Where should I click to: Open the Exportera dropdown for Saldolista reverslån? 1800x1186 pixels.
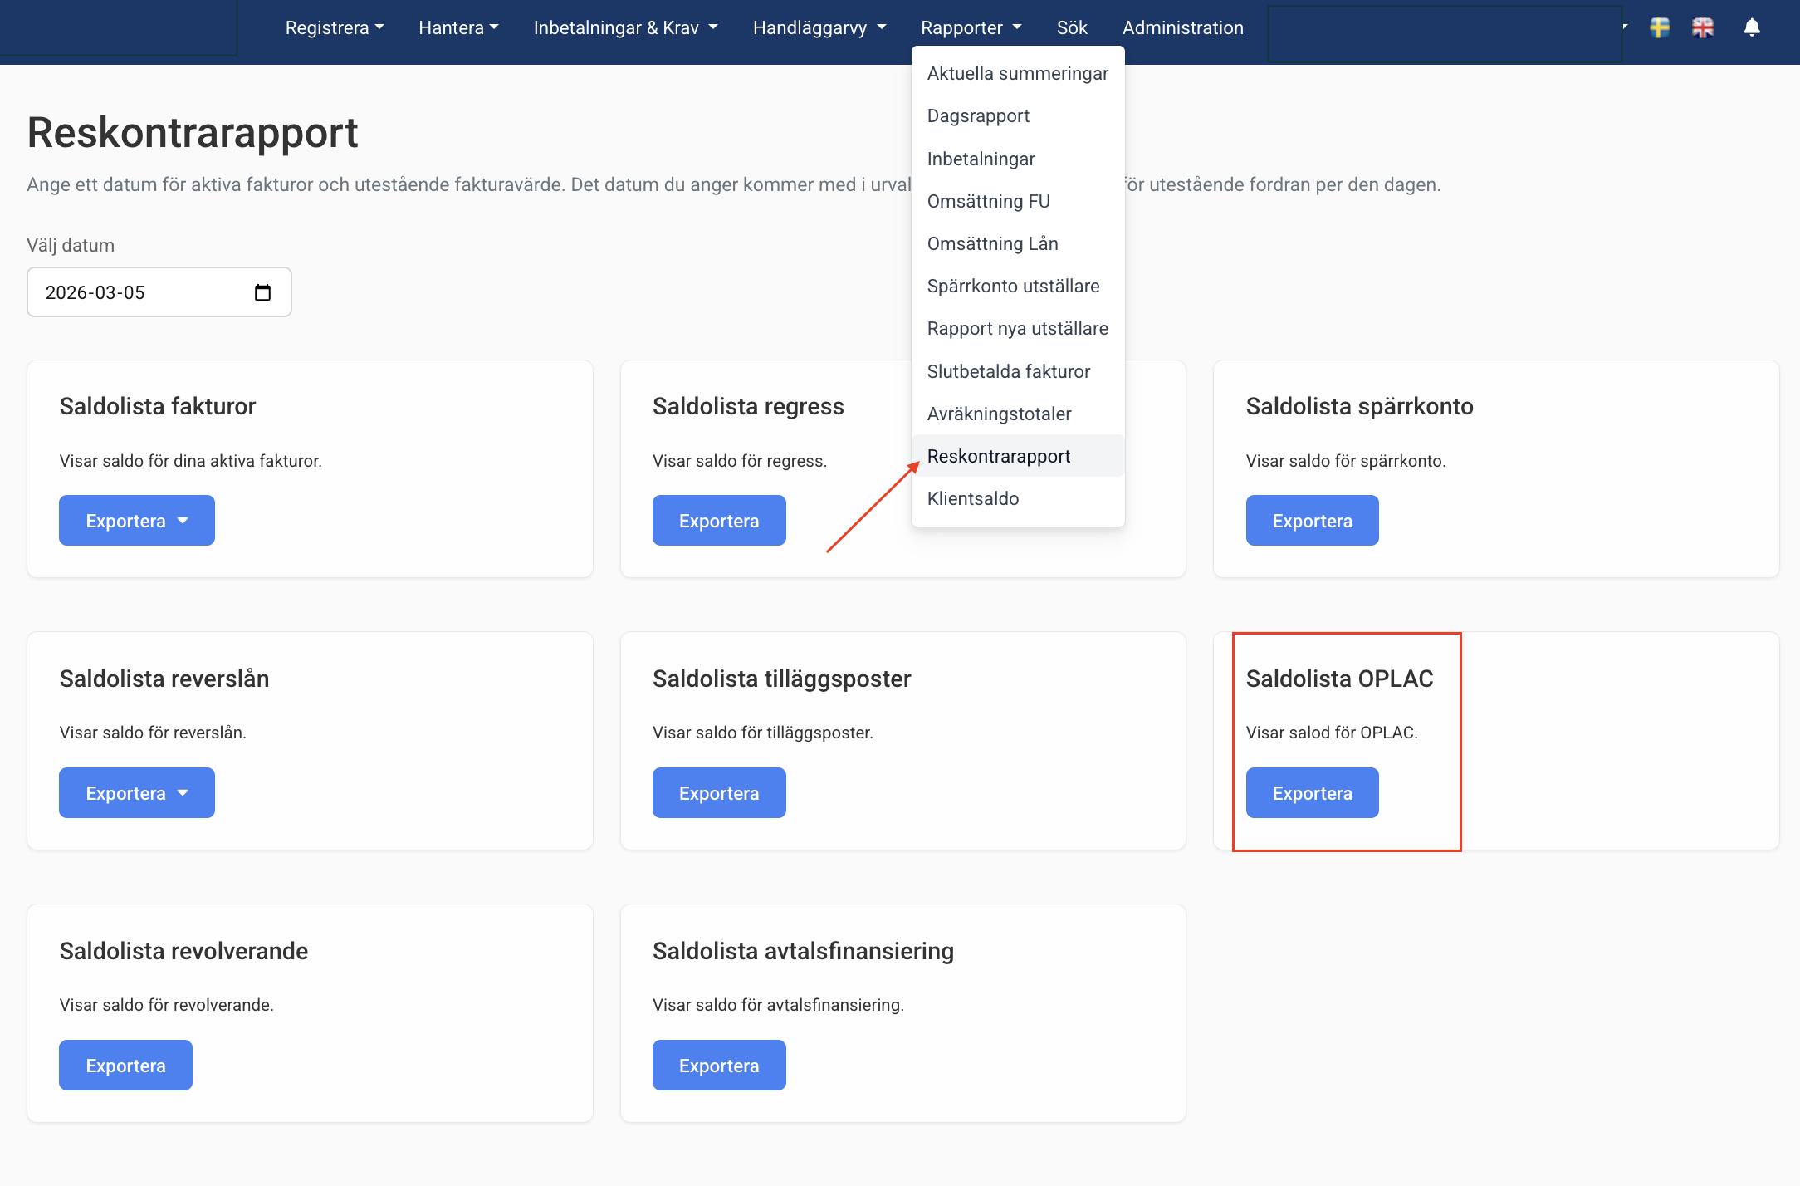137,793
